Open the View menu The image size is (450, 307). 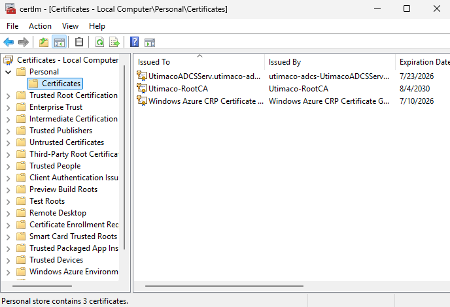pos(70,26)
